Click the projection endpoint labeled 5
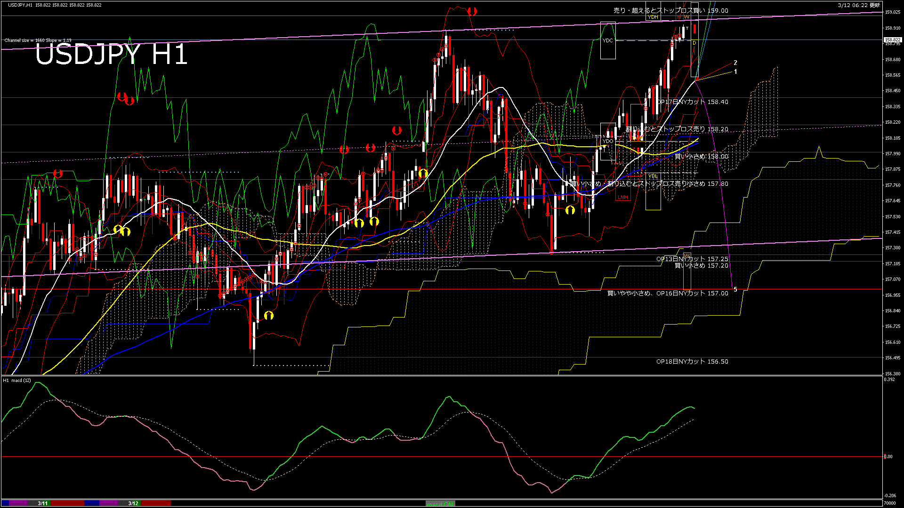Viewport: 904px width, 508px height. tap(735, 290)
